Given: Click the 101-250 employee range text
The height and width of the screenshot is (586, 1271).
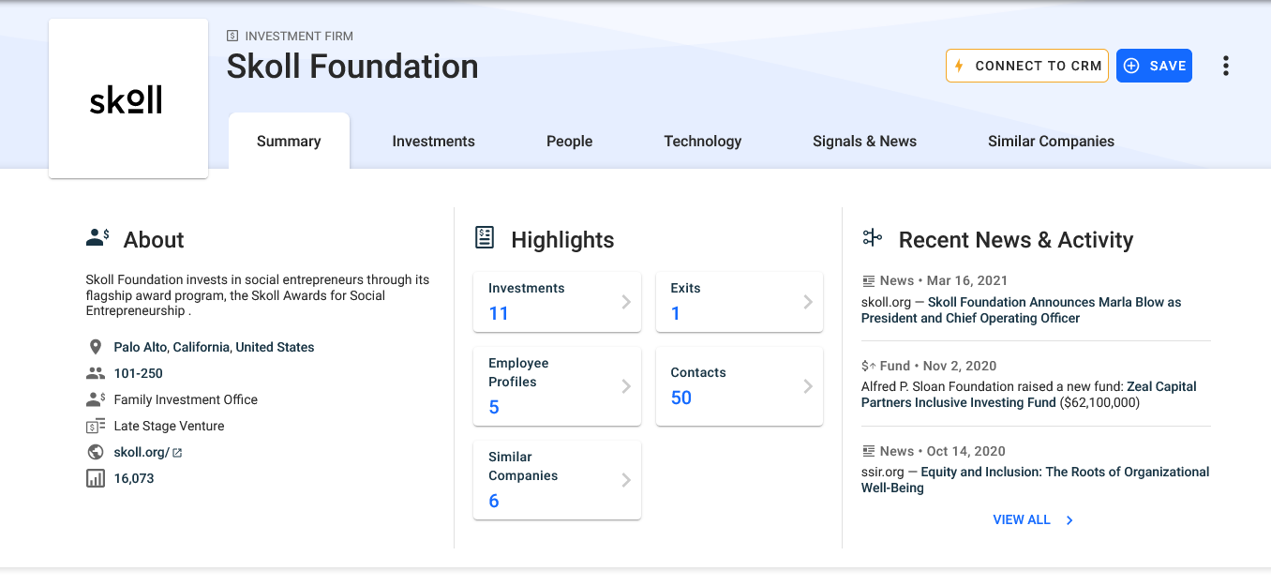Looking at the screenshot, I should click(139, 373).
